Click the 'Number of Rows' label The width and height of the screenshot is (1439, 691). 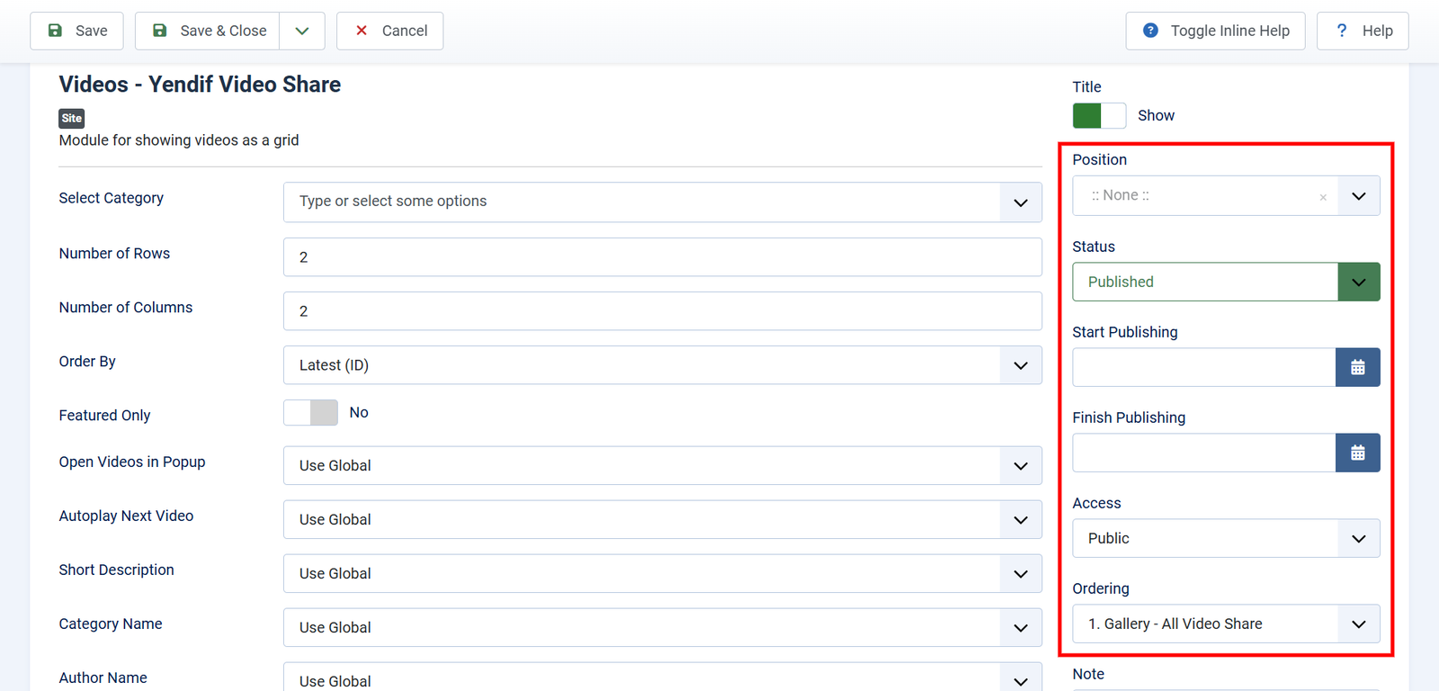click(x=114, y=254)
